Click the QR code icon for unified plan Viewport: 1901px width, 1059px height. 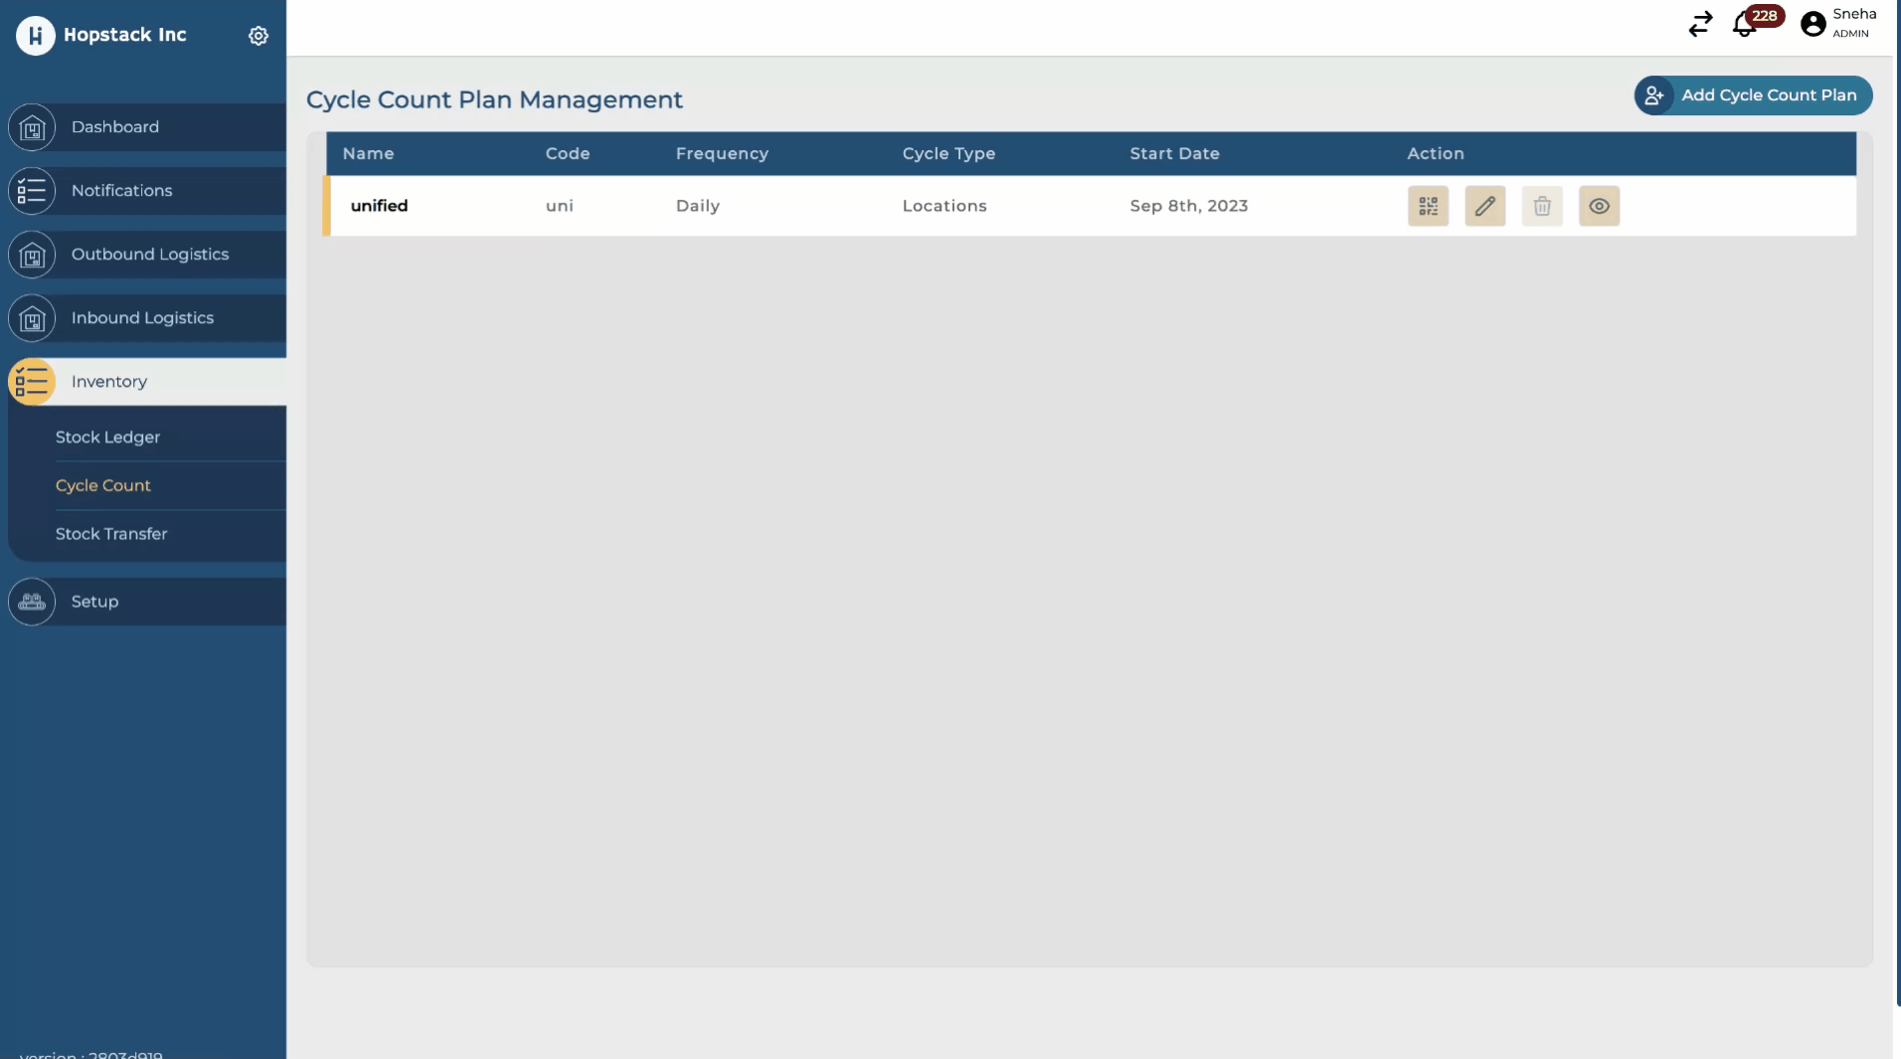[1428, 206]
